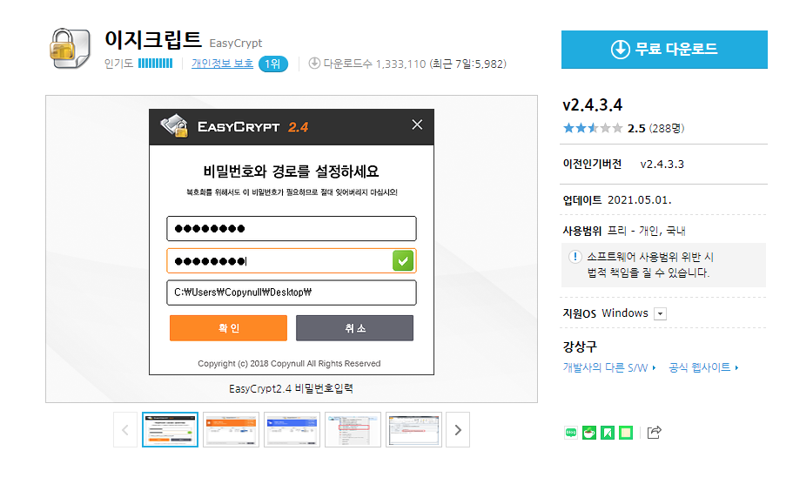
Task: Click the green checkmark in confirm field
Action: (403, 261)
